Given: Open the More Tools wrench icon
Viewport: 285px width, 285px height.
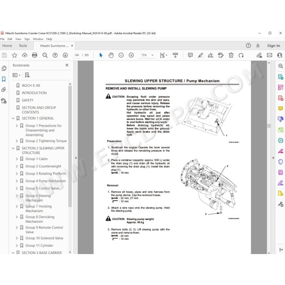Looking at the screenshot, I should (281, 204).
